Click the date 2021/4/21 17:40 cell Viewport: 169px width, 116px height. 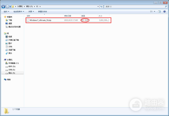[x=71, y=20]
